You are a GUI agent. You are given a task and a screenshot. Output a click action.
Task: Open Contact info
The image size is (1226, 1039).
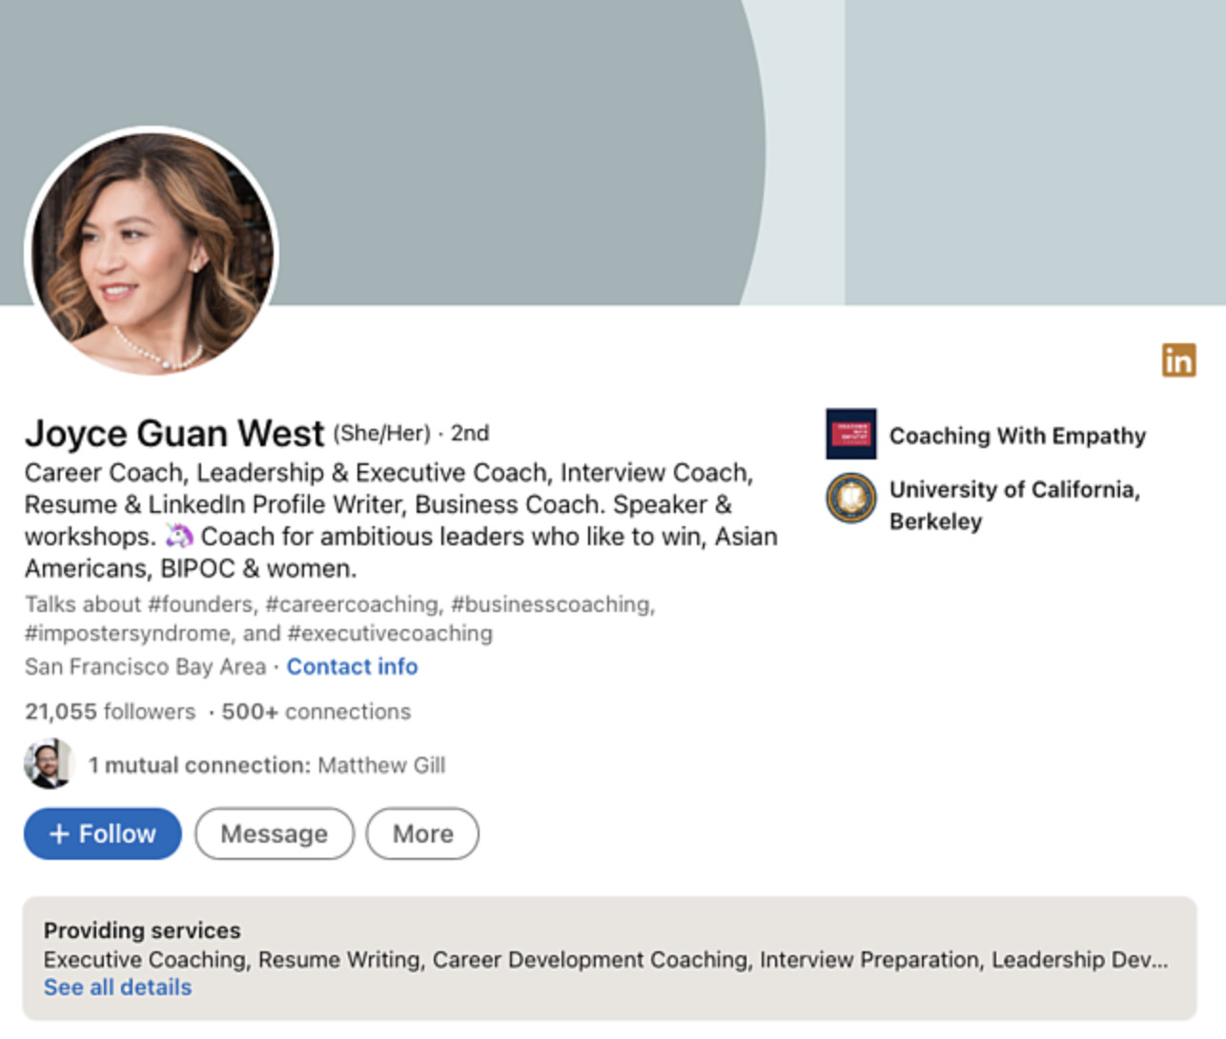(351, 666)
